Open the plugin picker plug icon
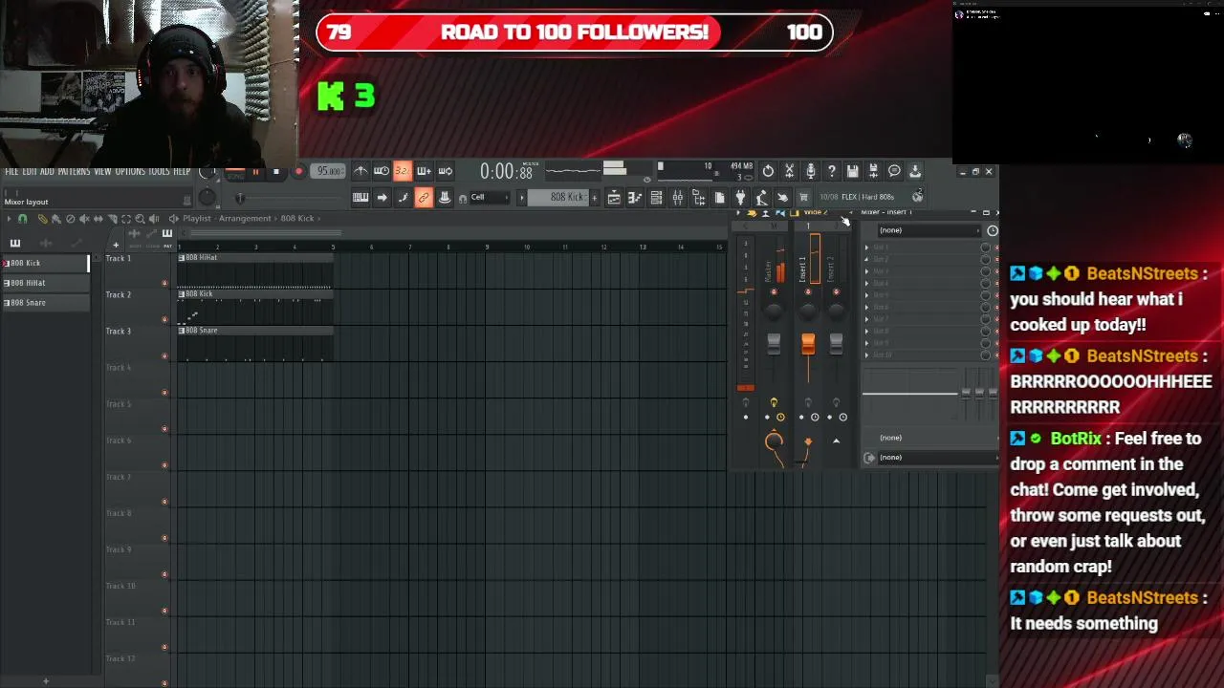The image size is (1224, 688). (x=740, y=198)
